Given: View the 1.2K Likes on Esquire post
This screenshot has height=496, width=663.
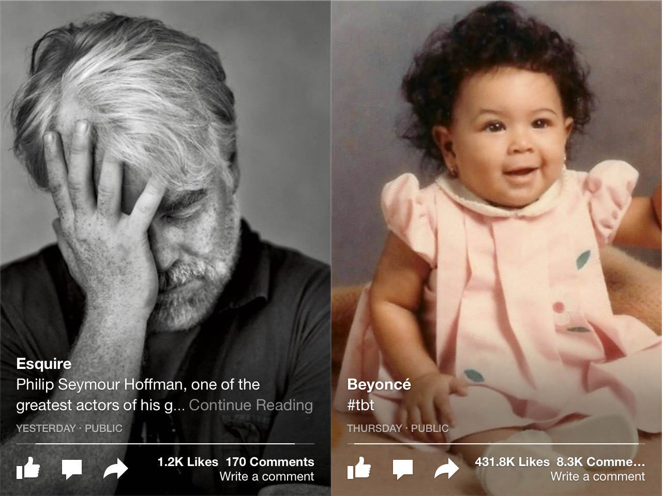Looking at the screenshot, I should [188, 462].
